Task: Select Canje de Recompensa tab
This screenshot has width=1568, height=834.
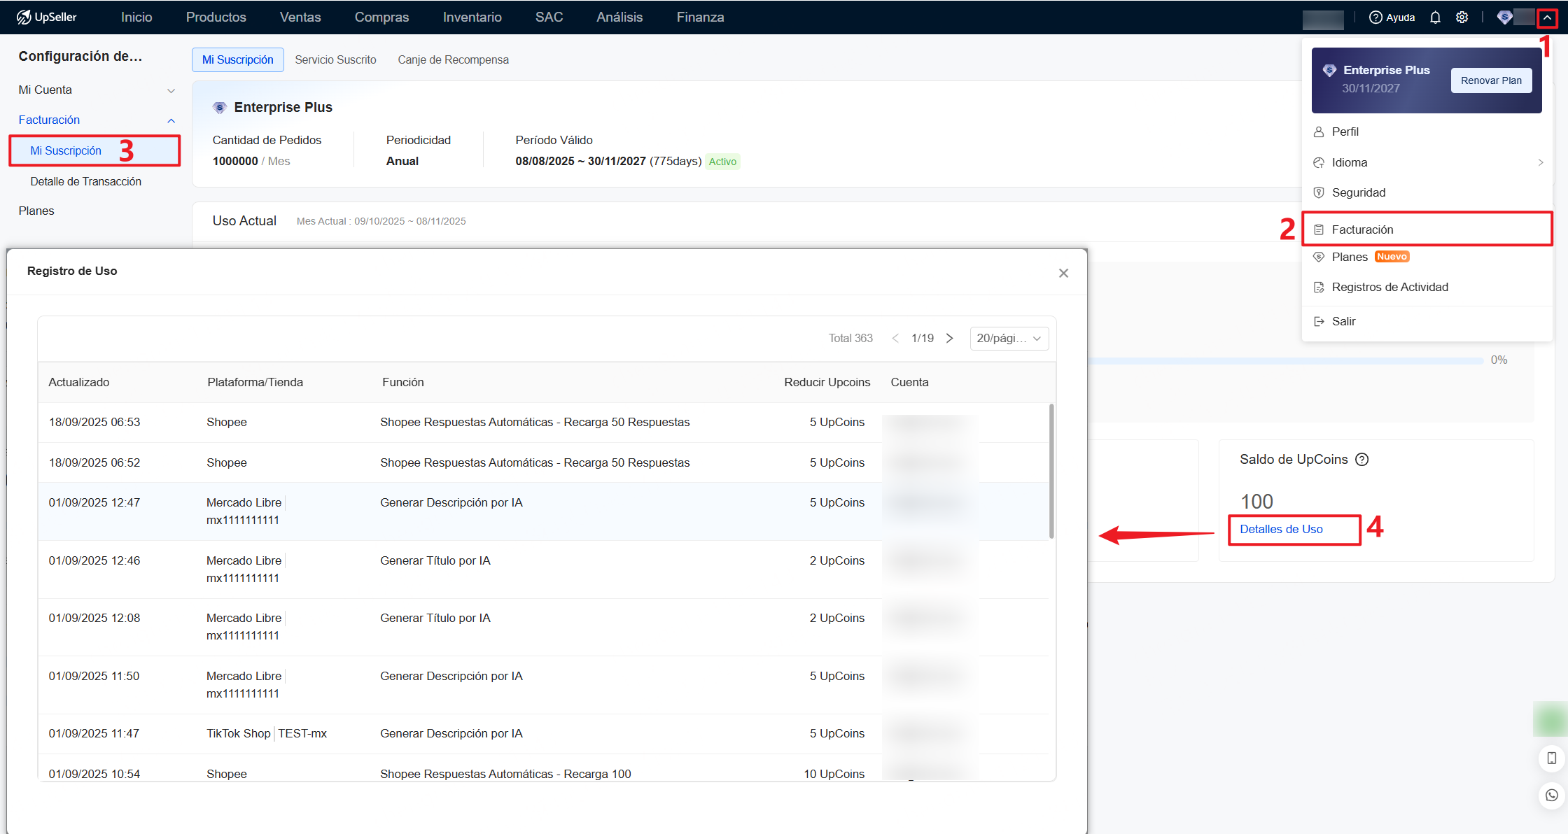Action: pyautogui.click(x=453, y=59)
